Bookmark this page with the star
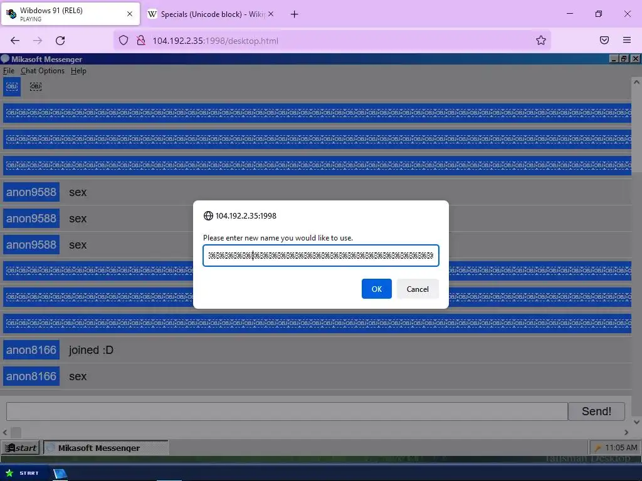The height and width of the screenshot is (481, 642). pos(541,40)
